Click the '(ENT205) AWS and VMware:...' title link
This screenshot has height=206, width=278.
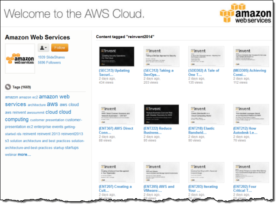pos(159,189)
